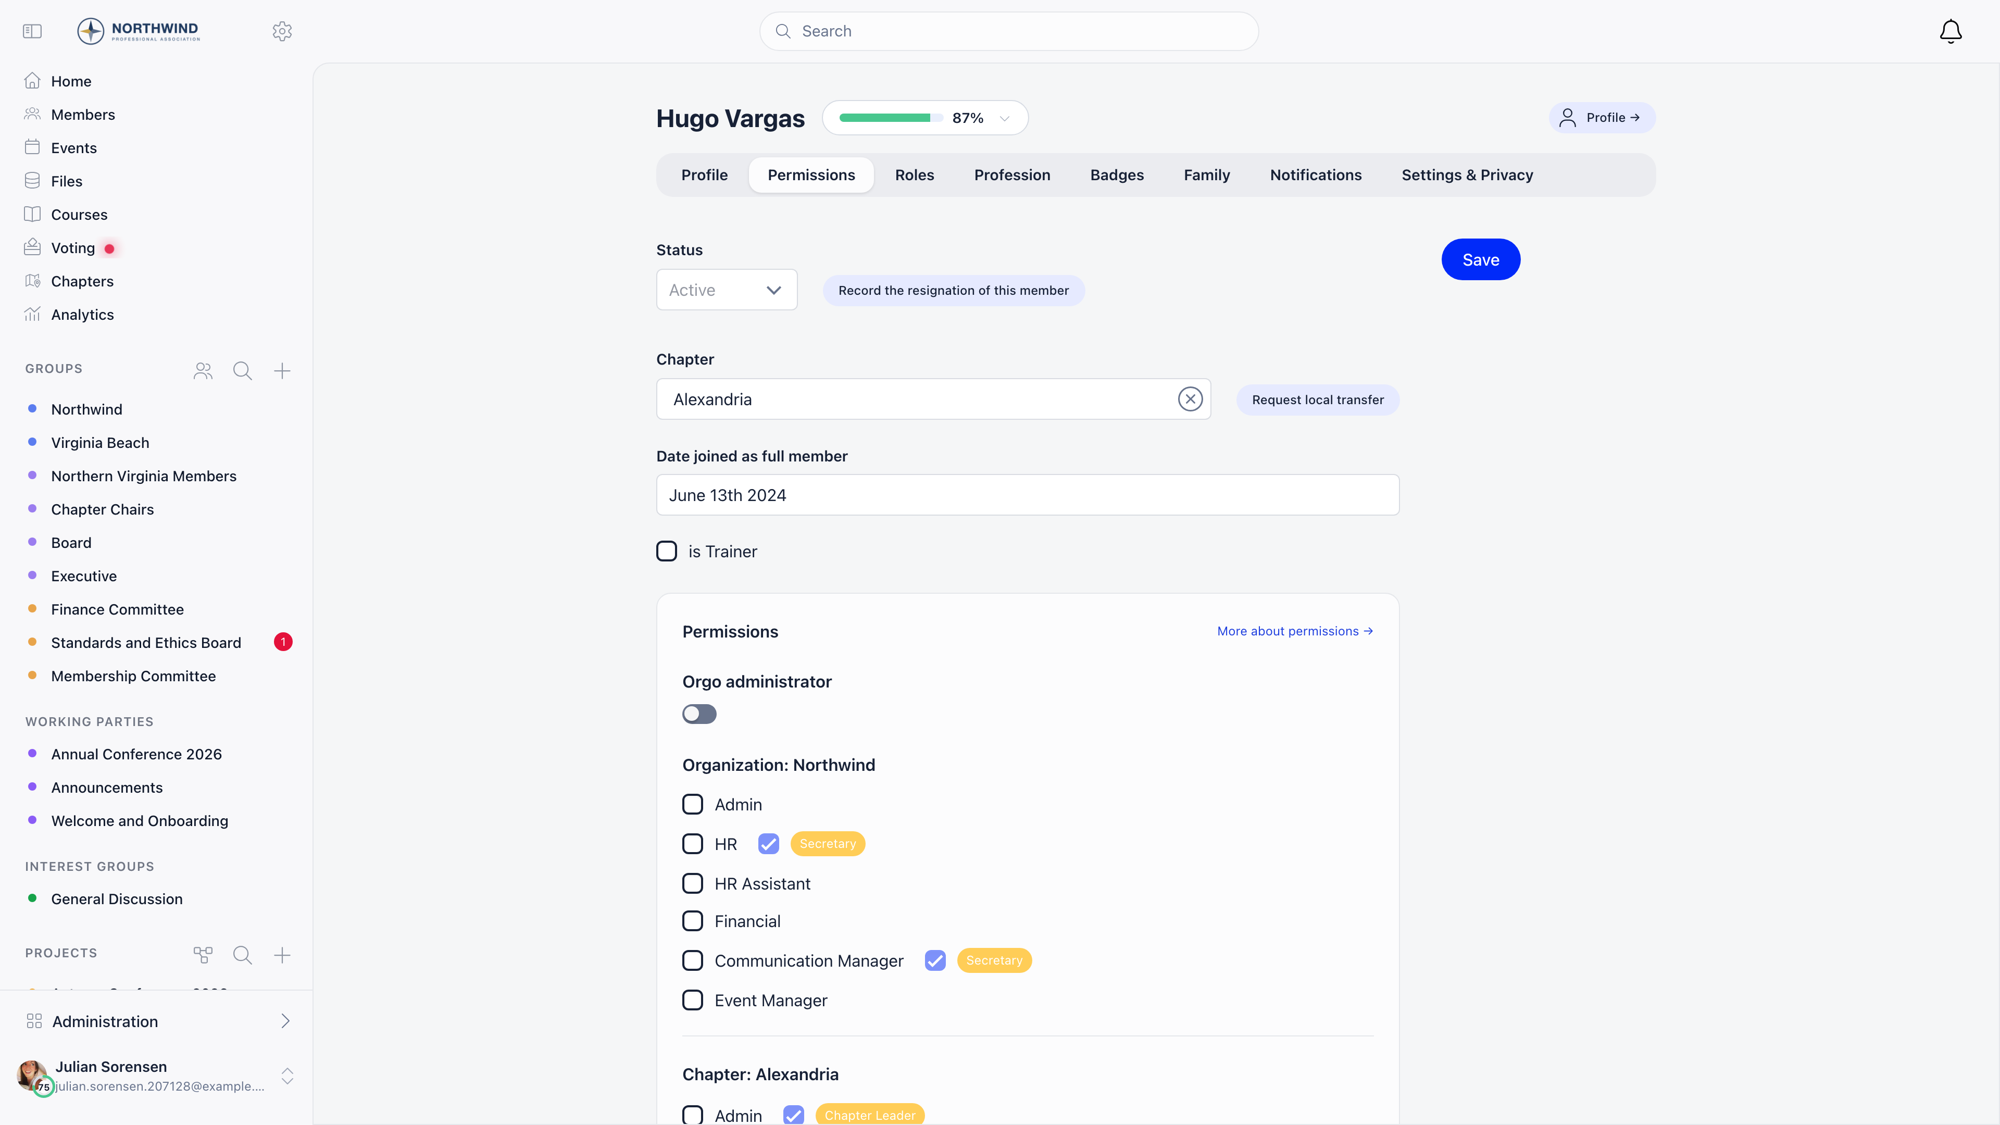Viewport: 2000px width, 1125px height.
Task: Open Analytics chart icon
Action: pos(32,315)
